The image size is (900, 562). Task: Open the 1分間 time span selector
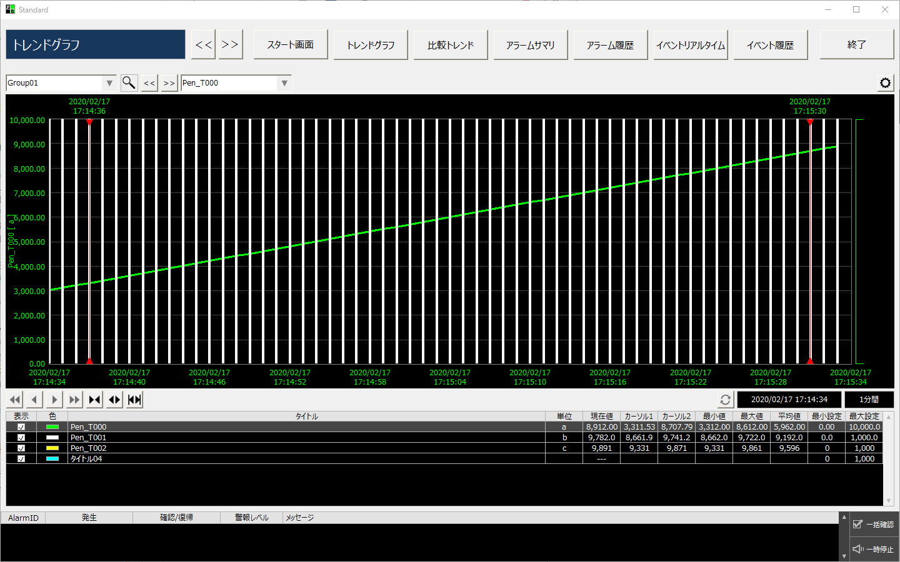[869, 400]
